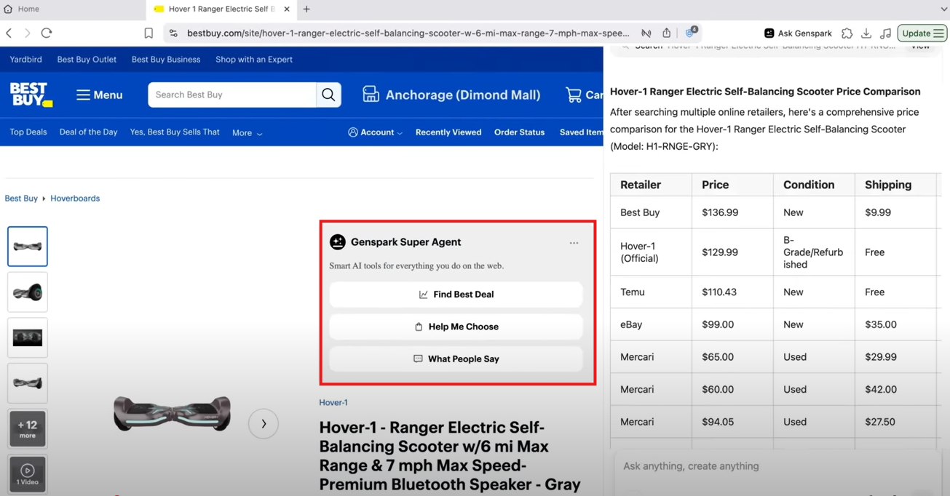
Task: Open Deal of the Day
Action: pyautogui.click(x=88, y=132)
